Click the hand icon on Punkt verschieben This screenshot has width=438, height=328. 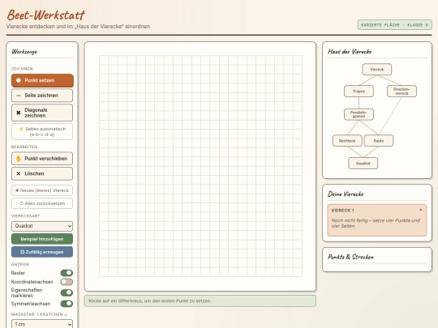(19, 159)
